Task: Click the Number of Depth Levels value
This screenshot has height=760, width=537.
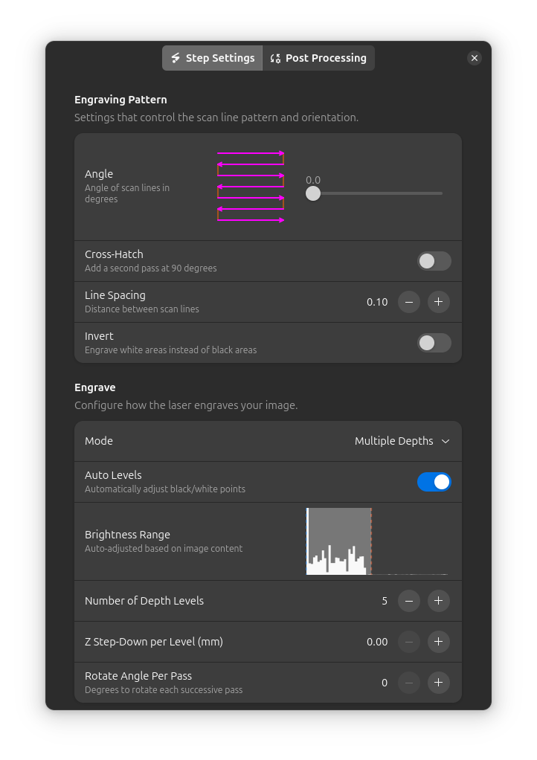Action: click(x=384, y=601)
